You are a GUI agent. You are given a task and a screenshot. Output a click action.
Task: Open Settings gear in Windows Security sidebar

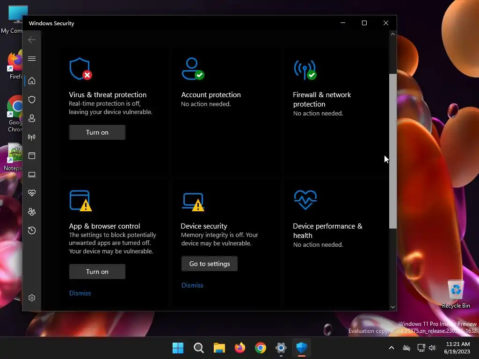click(x=32, y=298)
